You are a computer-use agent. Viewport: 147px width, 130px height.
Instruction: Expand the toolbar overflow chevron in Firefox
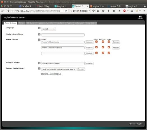[x=144, y=11]
